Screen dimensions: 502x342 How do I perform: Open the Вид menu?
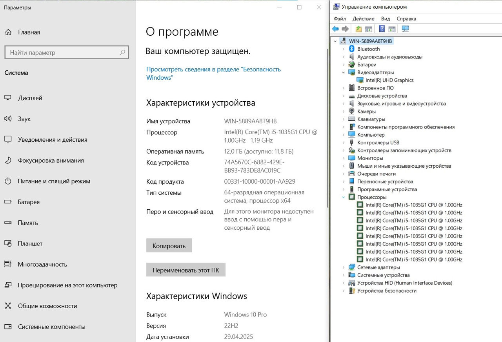point(386,18)
